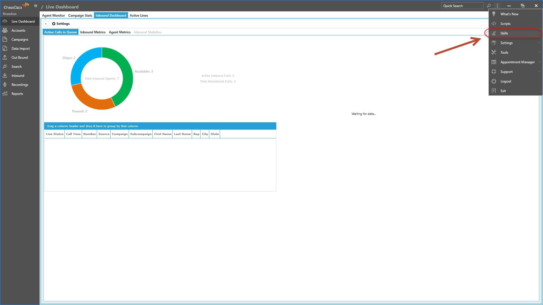Open Recordings via microphone icon

coord(5,84)
